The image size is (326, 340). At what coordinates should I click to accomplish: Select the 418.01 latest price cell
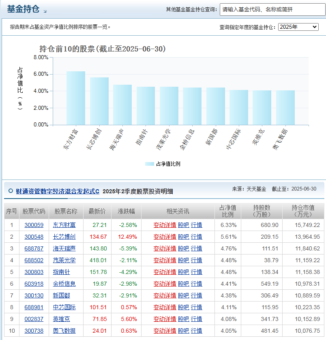point(98,260)
